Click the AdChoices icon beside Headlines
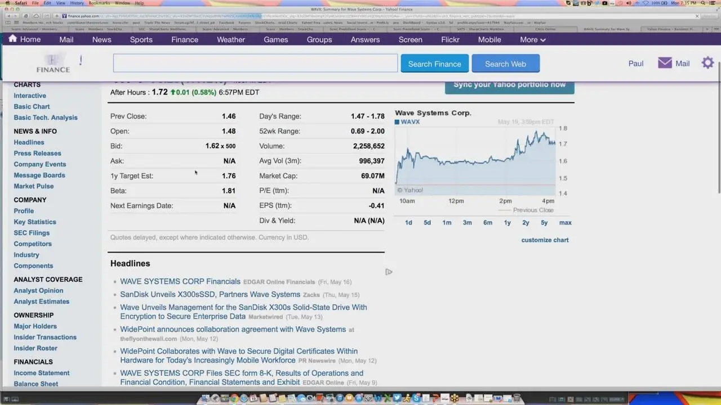Viewport: 721px width, 405px height. (x=389, y=272)
